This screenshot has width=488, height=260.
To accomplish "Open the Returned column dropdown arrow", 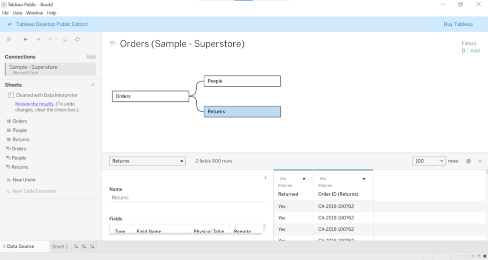I will (304, 179).
